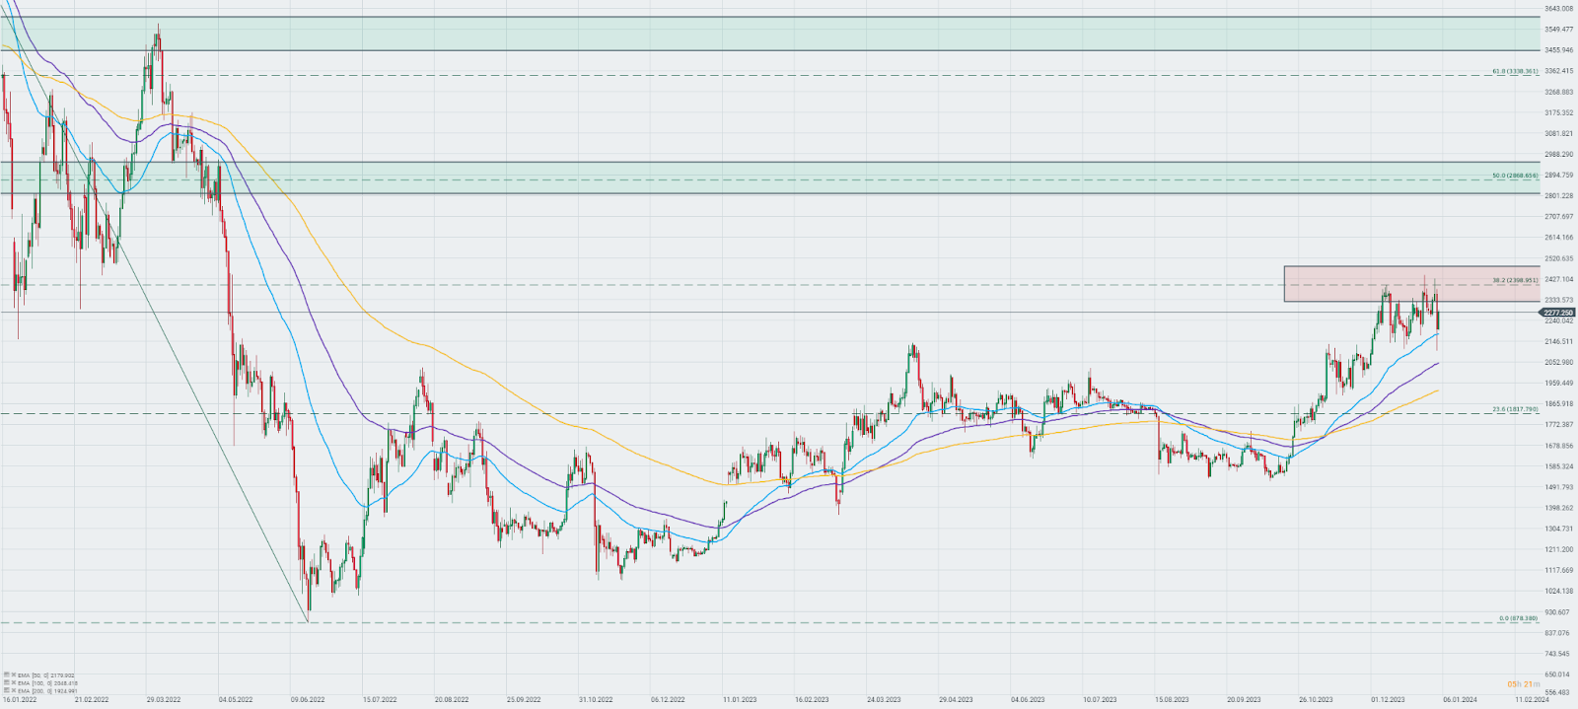Click date label 09.06.2022 on time axis
Viewport: 1578px width, 709px height.
point(308,700)
